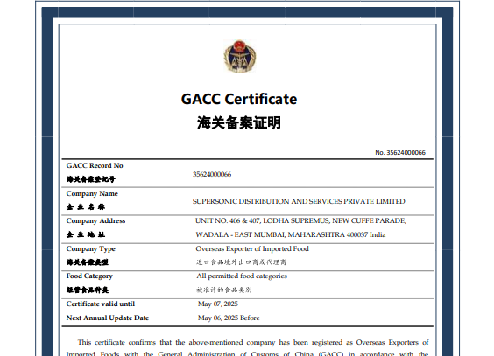Click the Chinese label under 'Company Type'
Image resolution: width=494 pixels, height=356 pixels.
pos(88,262)
